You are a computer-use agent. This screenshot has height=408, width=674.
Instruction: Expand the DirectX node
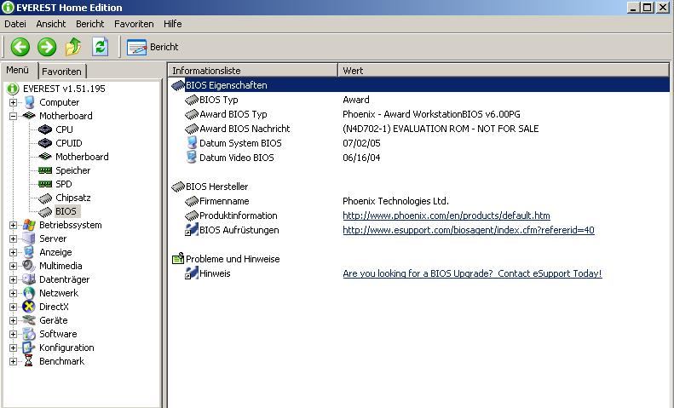click(13, 307)
